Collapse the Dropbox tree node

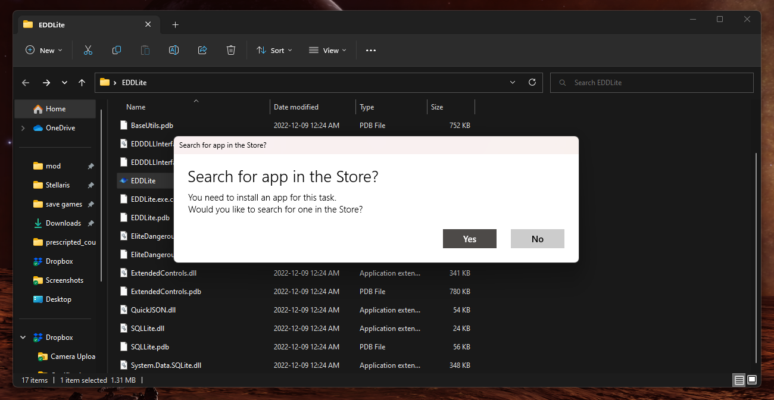(x=23, y=337)
